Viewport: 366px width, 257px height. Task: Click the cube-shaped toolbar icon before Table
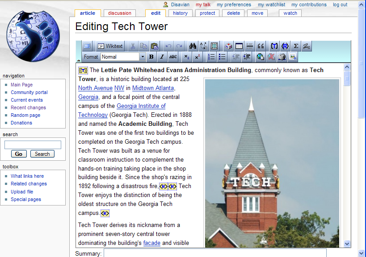[x=228, y=46]
